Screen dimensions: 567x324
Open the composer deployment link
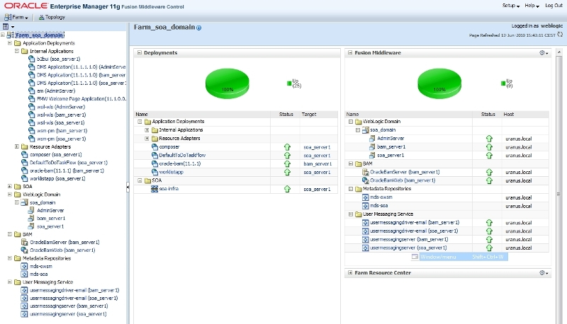point(169,147)
